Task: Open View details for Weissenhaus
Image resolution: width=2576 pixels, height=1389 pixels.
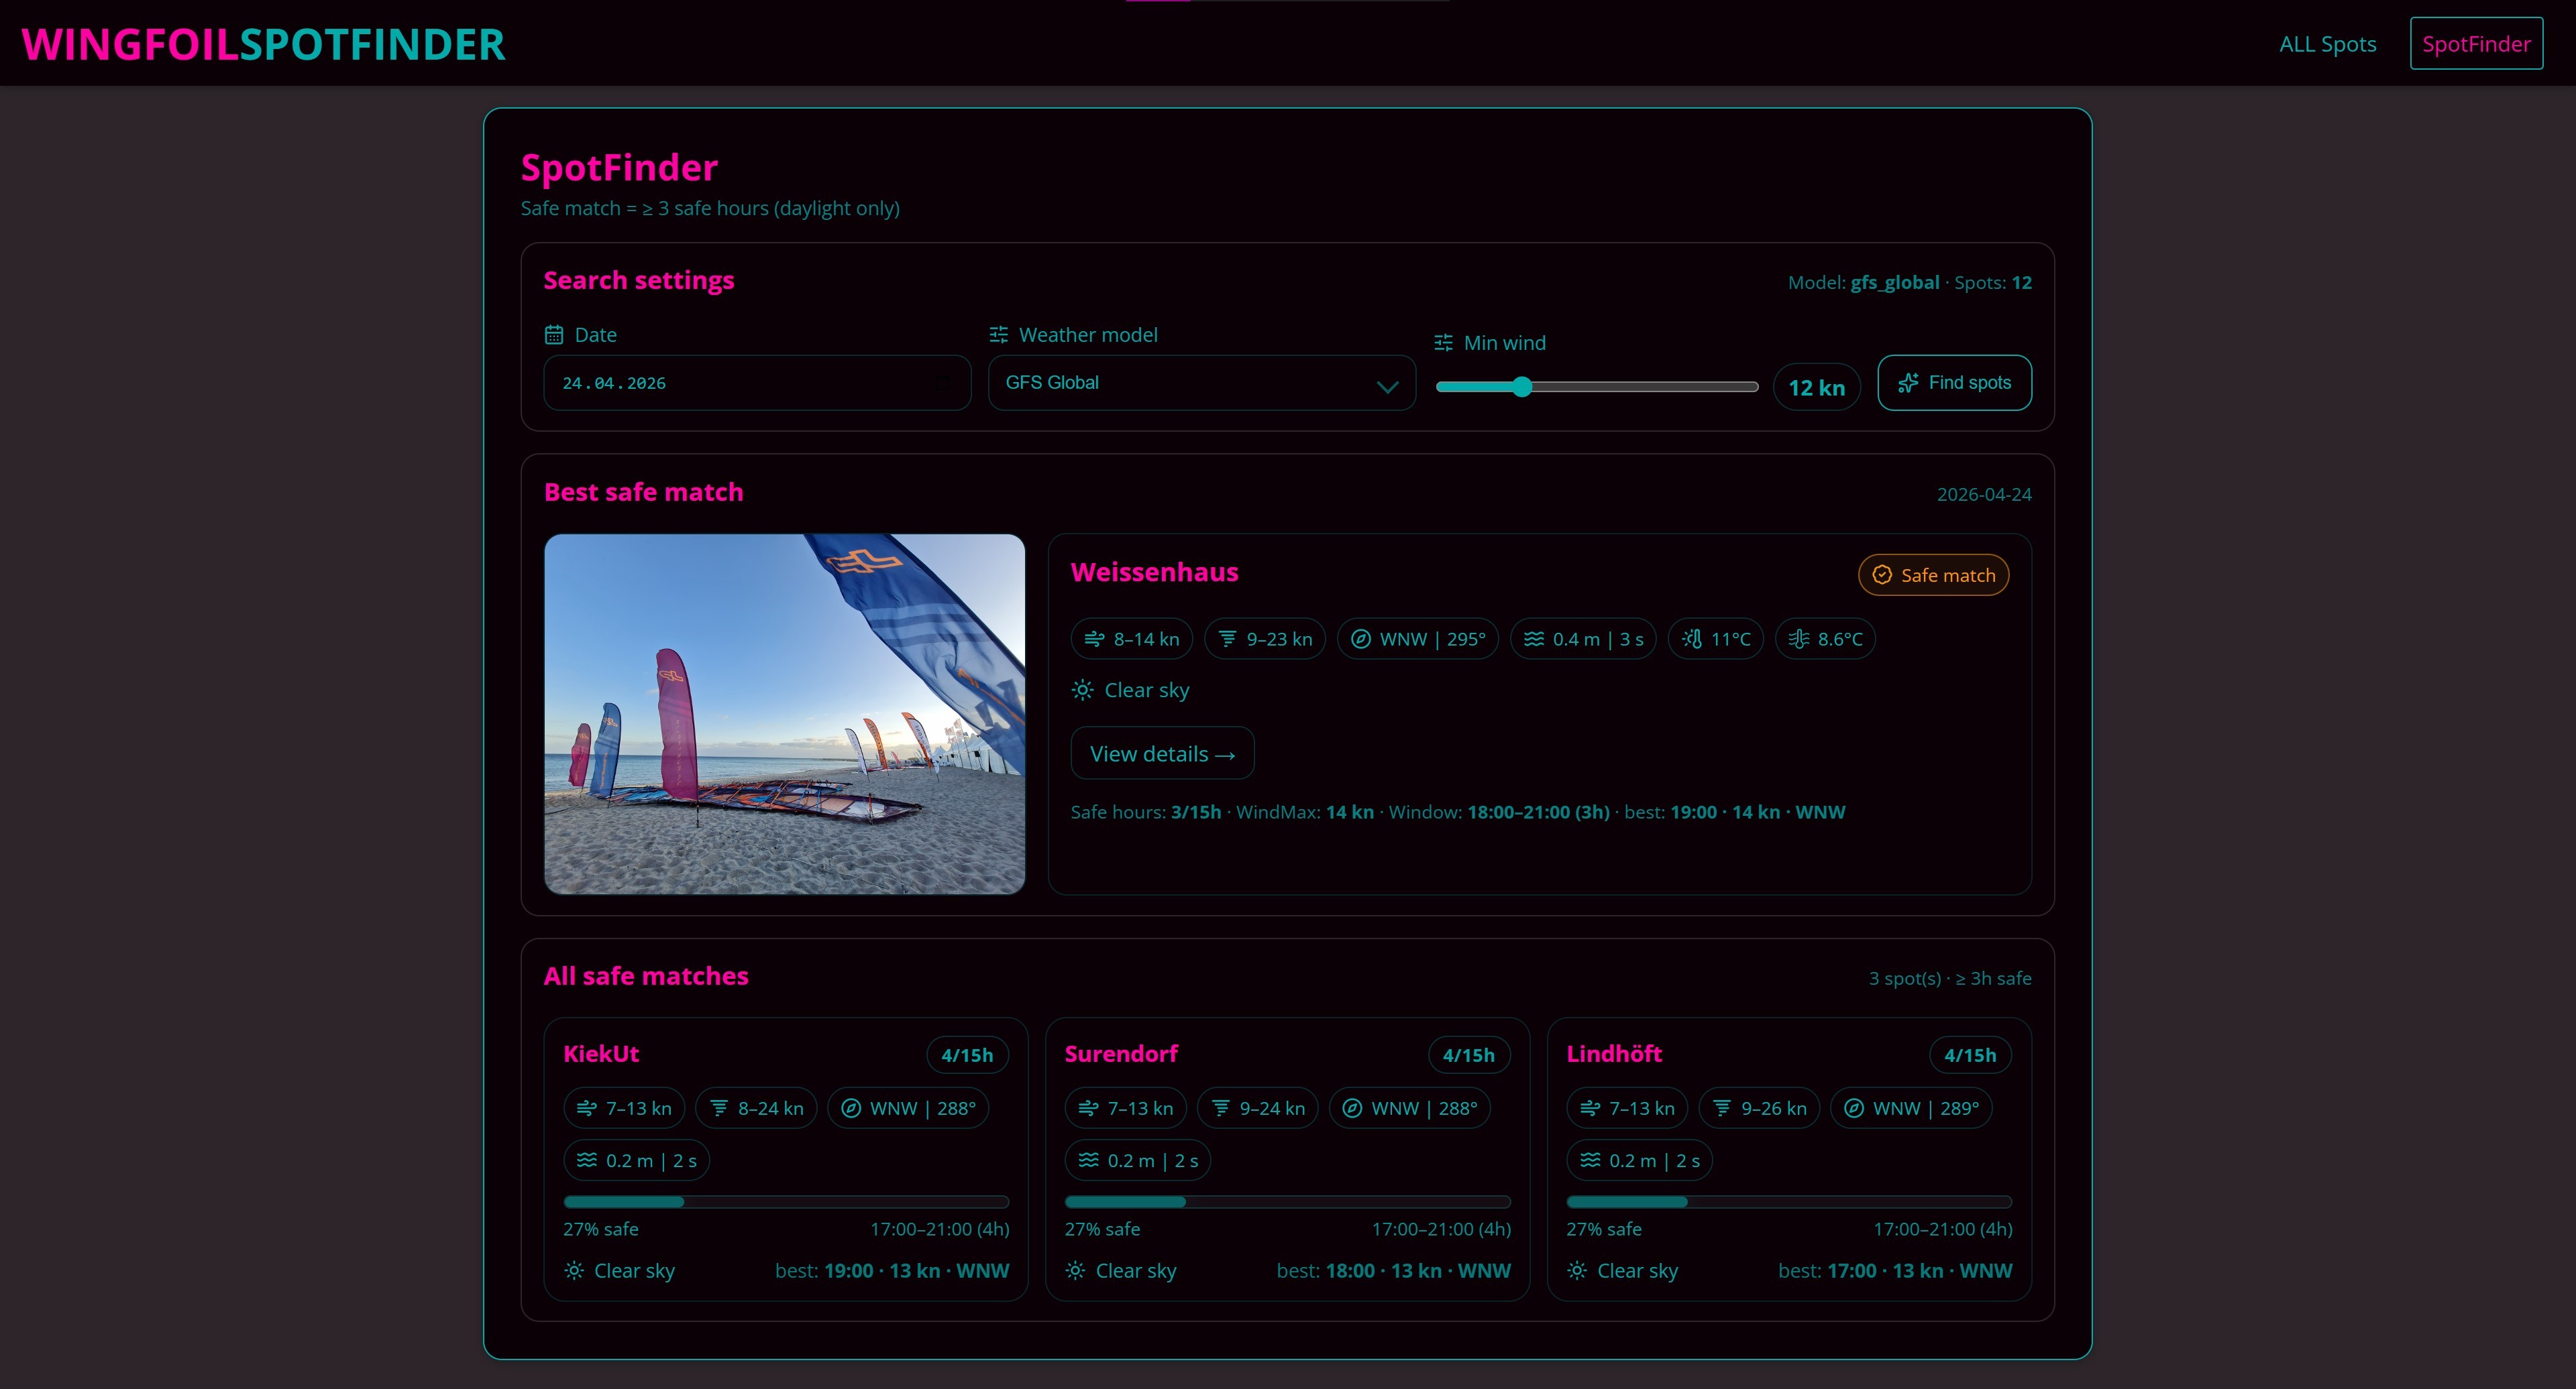Action: pos(1162,753)
